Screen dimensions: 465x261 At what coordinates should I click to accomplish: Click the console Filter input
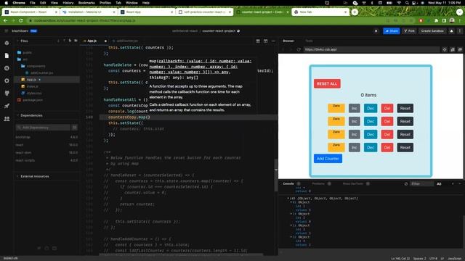[421, 183]
